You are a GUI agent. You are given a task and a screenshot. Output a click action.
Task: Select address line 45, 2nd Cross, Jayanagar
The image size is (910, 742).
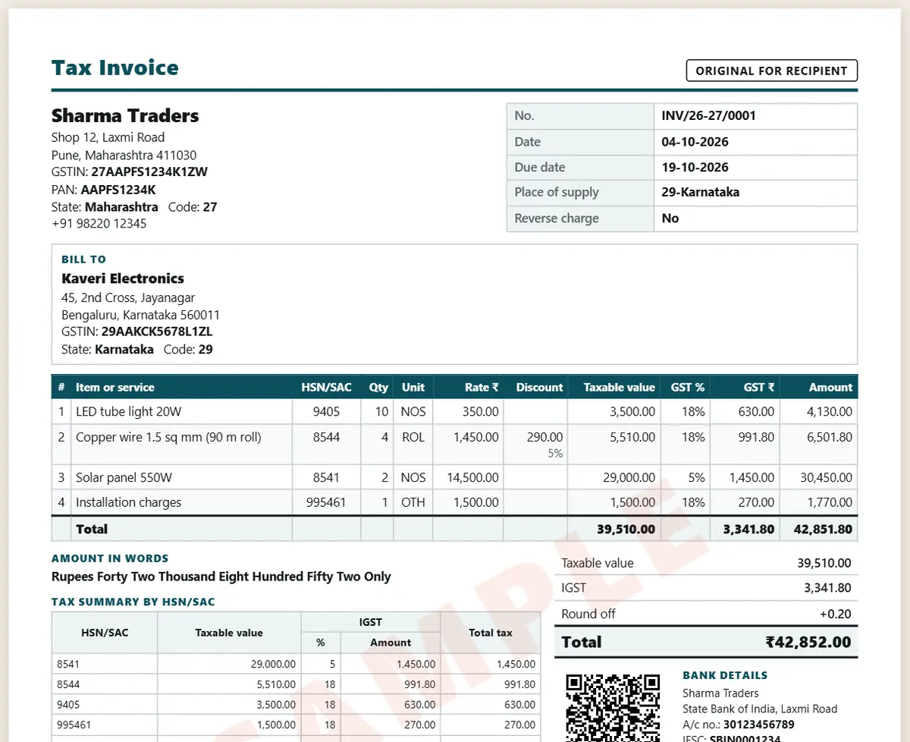[x=128, y=298]
